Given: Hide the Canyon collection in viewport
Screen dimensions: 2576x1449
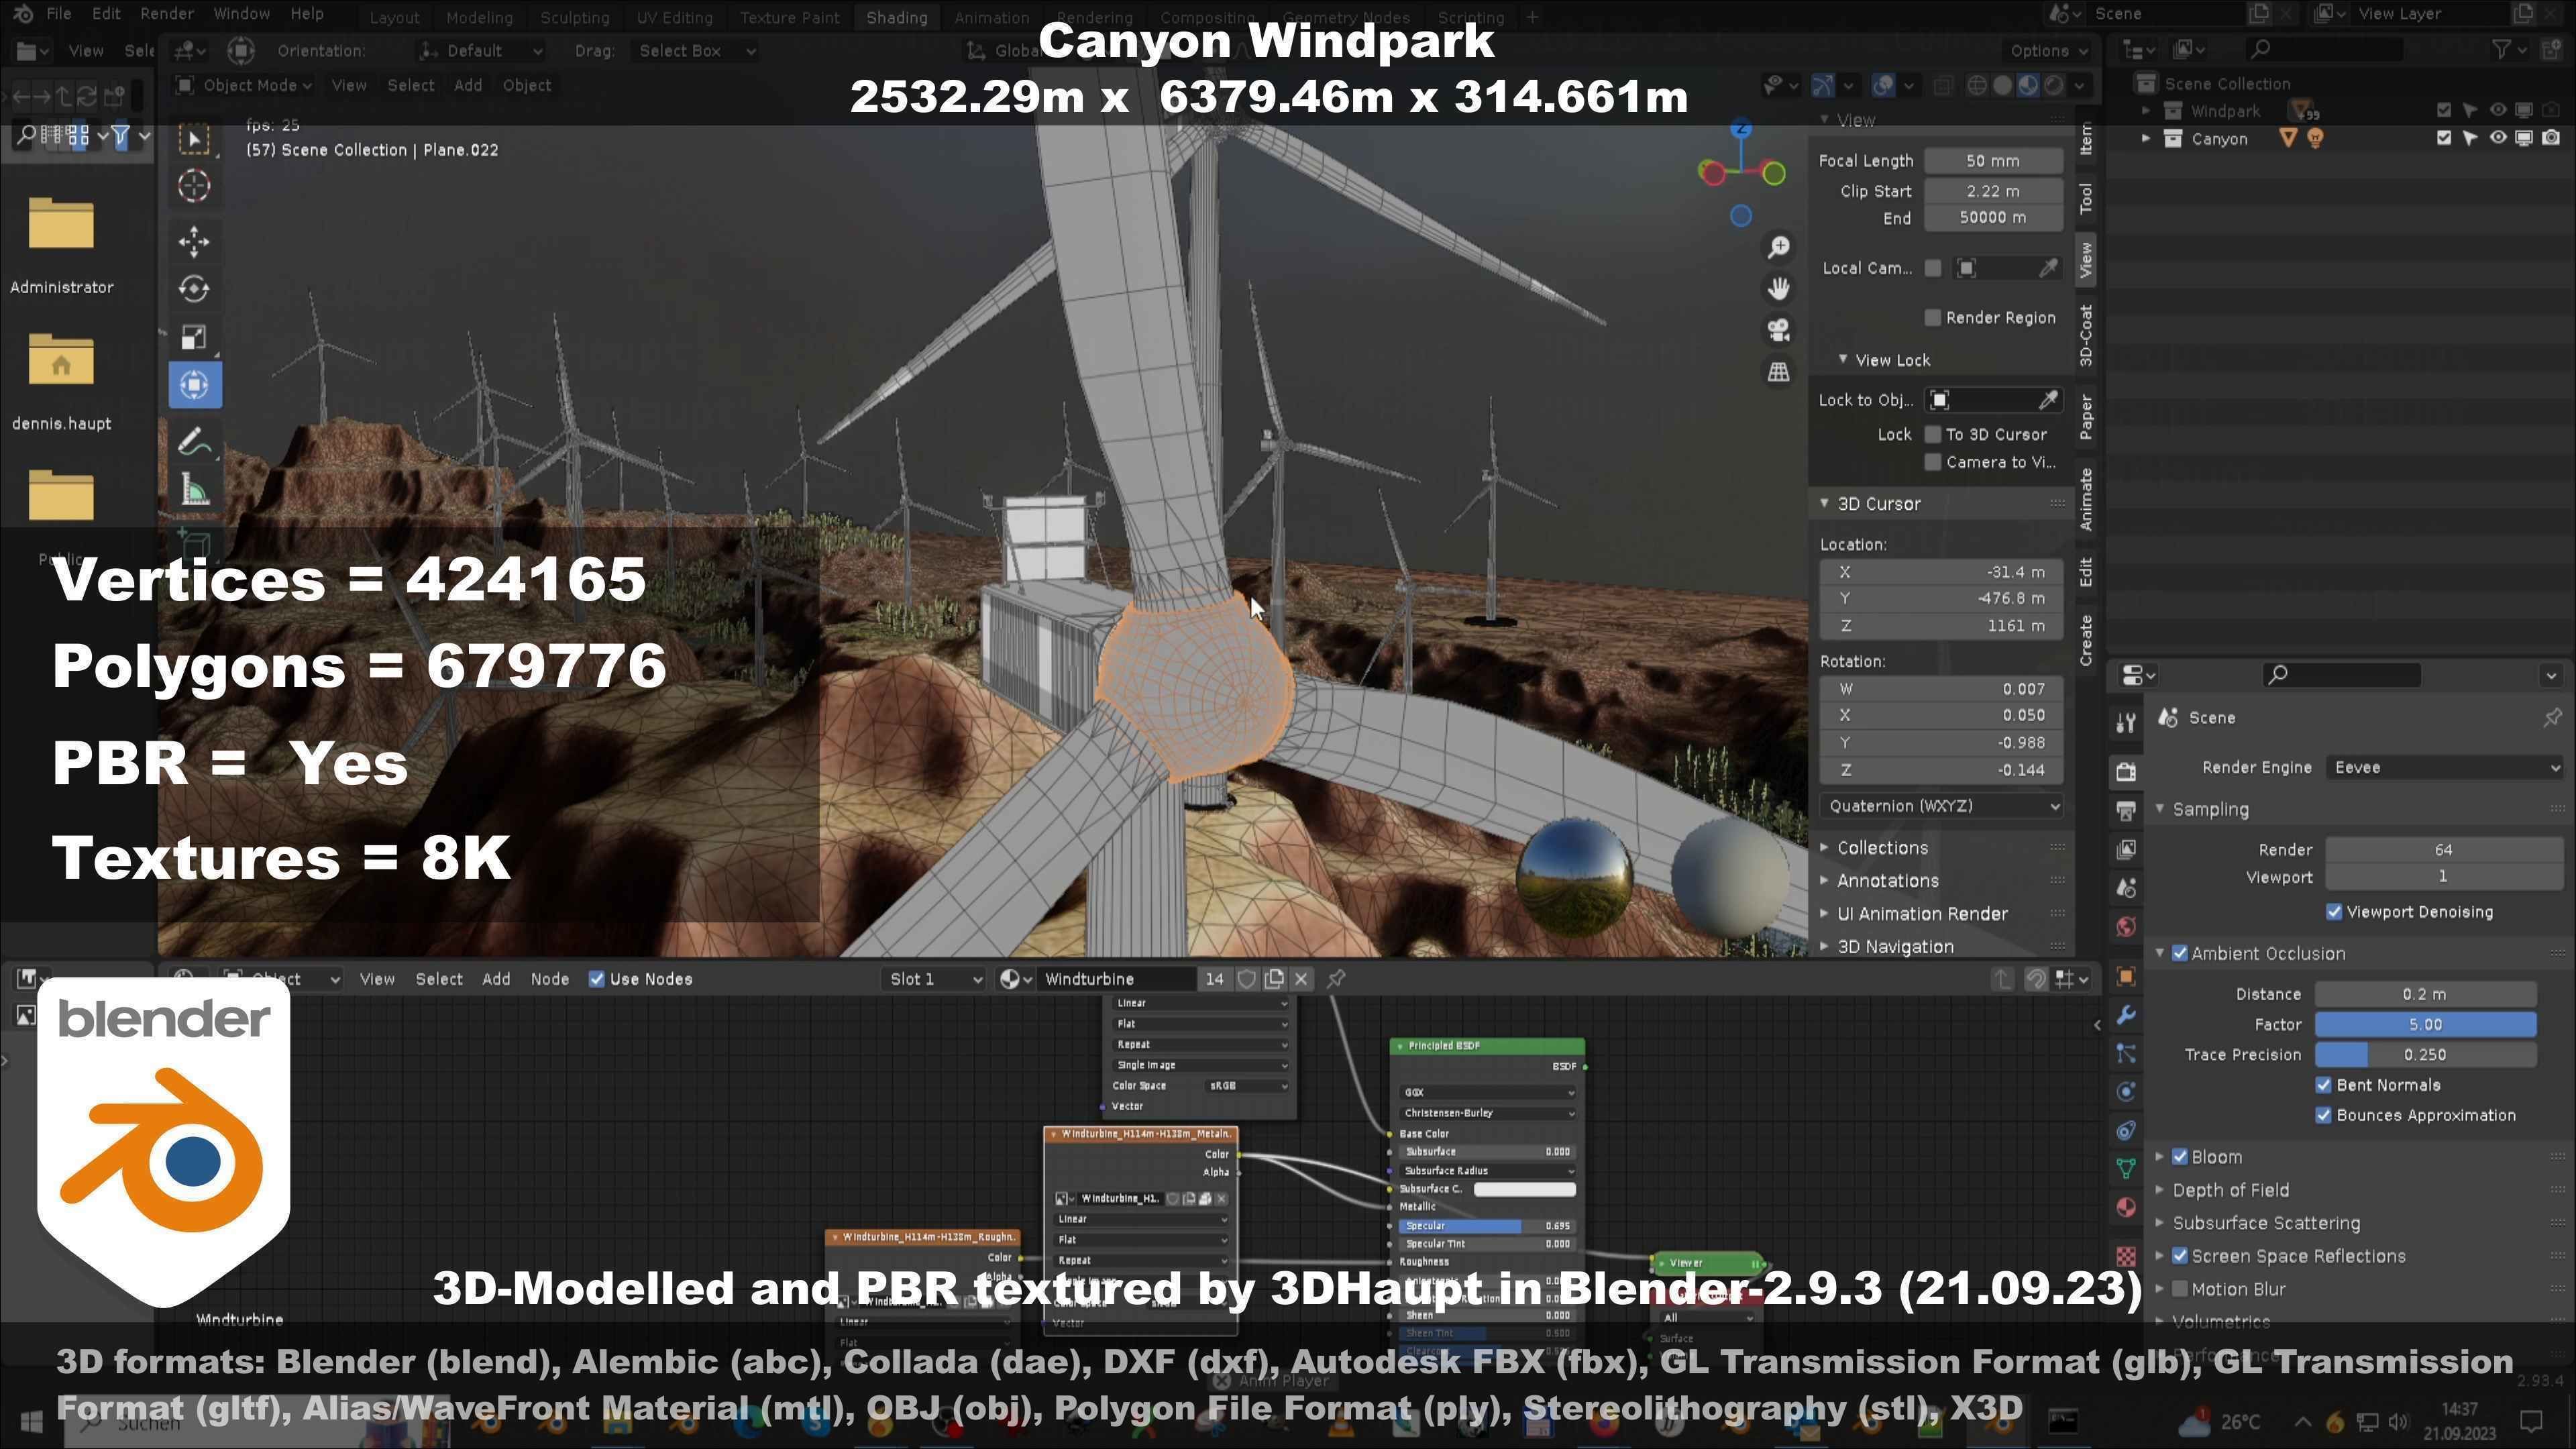Looking at the screenshot, I should [x=2497, y=138].
